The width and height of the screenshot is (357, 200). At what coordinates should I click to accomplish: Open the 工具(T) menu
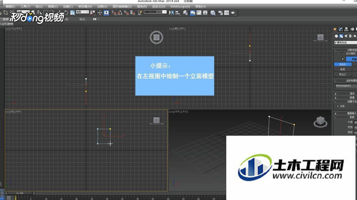pyautogui.click(x=25, y=6)
